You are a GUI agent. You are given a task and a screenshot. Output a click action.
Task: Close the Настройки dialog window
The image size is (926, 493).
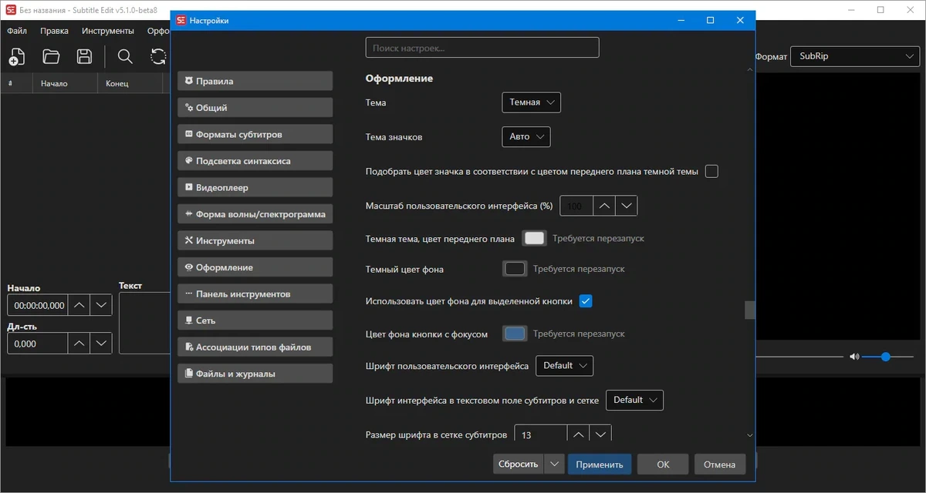coord(740,21)
